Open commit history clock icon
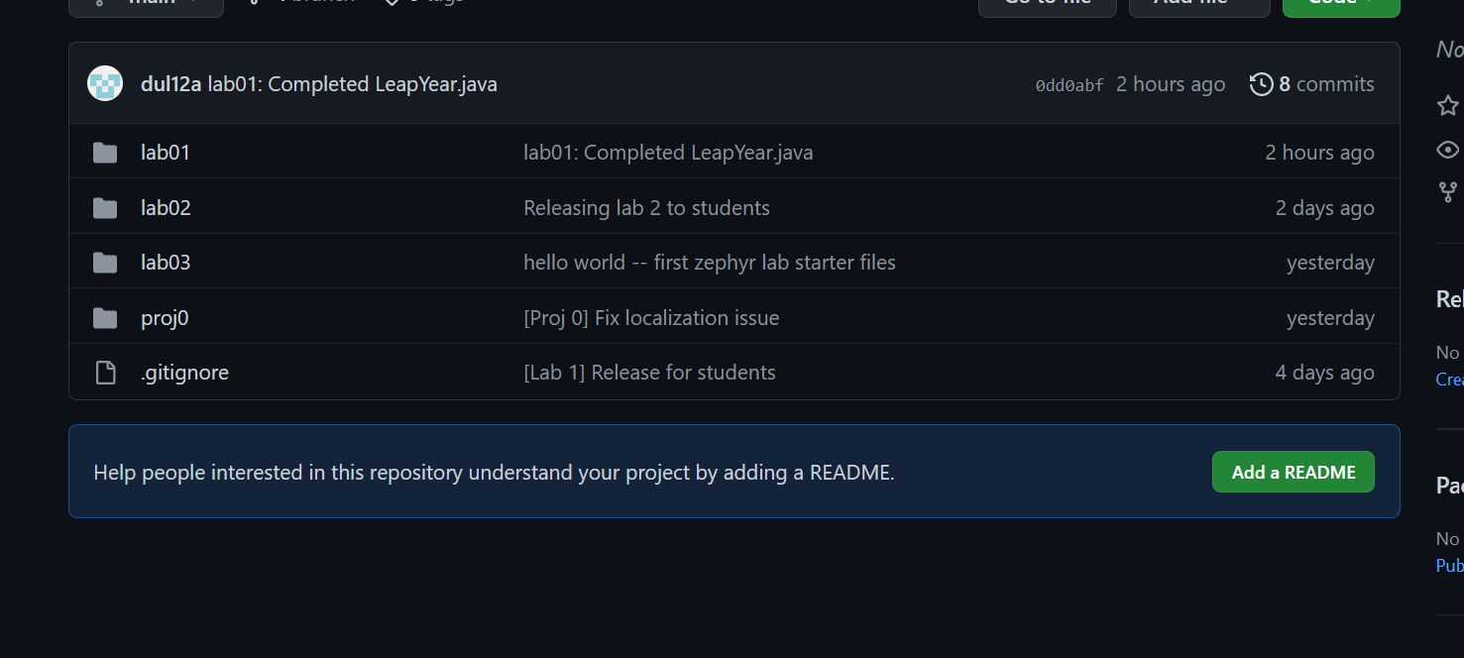The width and height of the screenshot is (1464, 658). [x=1261, y=84]
